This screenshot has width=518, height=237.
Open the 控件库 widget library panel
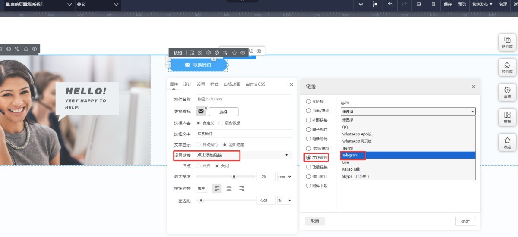(x=507, y=67)
